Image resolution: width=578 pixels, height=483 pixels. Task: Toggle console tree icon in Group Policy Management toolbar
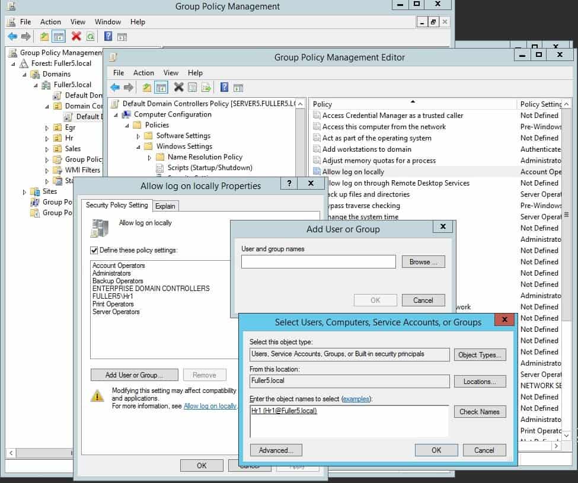[59, 37]
